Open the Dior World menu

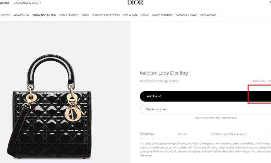tap(208, 15)
